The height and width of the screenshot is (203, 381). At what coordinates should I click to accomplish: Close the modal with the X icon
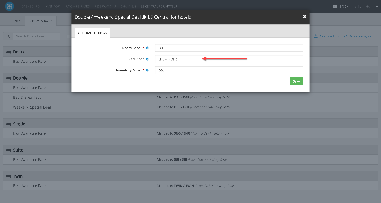coord(304,16)
